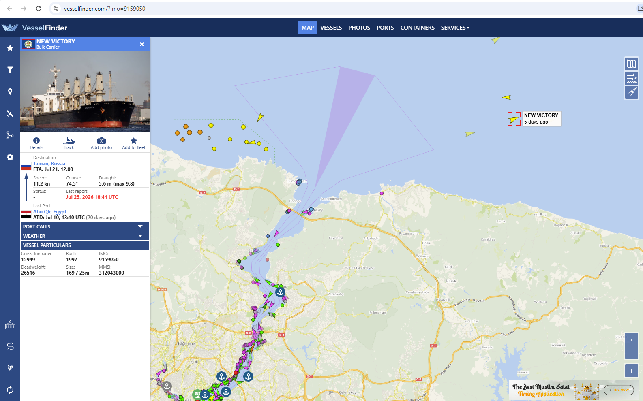Open the map type selector icon
The image size is (643, 401).
point(632,64)
